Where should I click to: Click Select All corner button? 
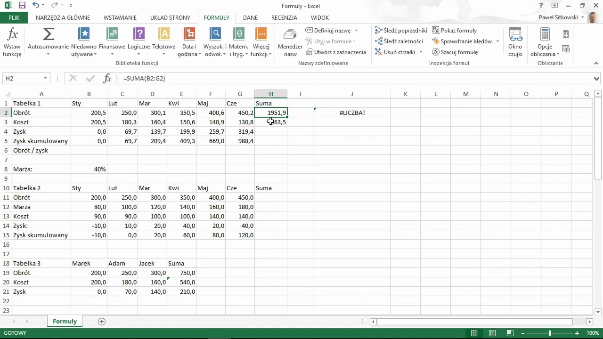pos(6,94)
